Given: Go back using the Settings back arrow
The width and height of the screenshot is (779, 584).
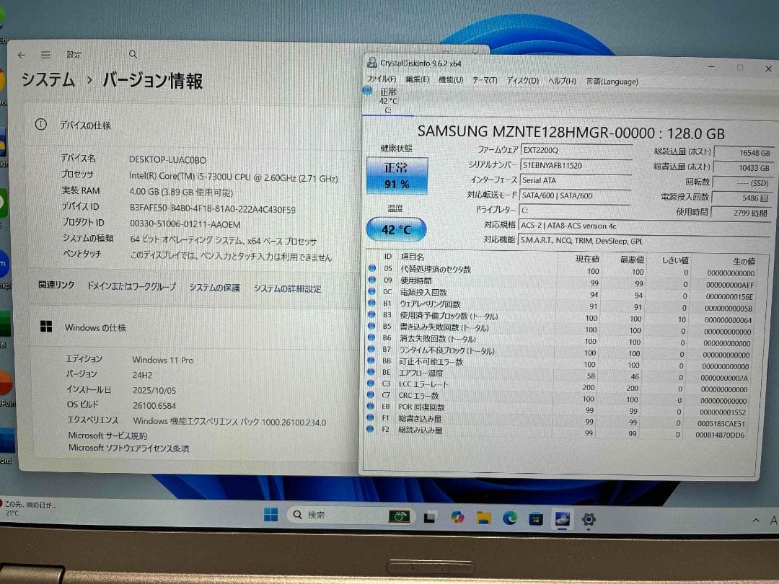Looking at the screenshot, I should 22,55.
